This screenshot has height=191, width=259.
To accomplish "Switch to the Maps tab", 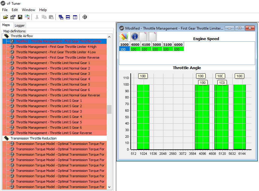I will point(6,25).
